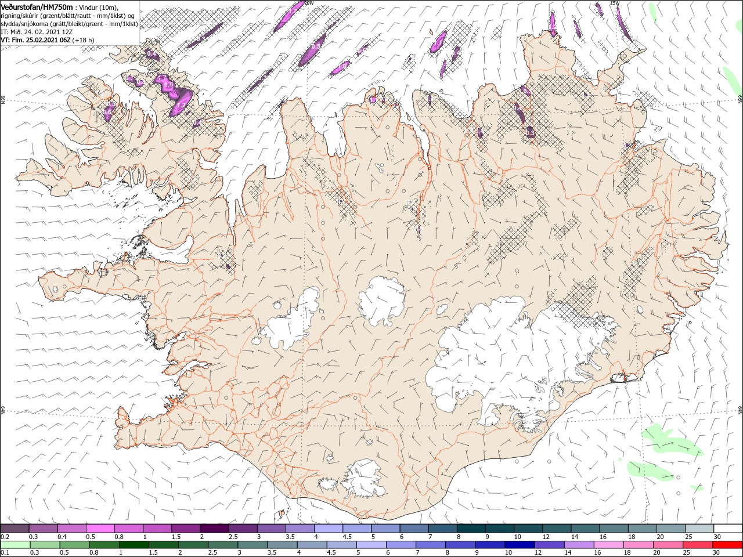This screenshot has height=557, width=743.
Task: Click the 1.5 purple swatch in the upper scale
Action: coord(186,528)
